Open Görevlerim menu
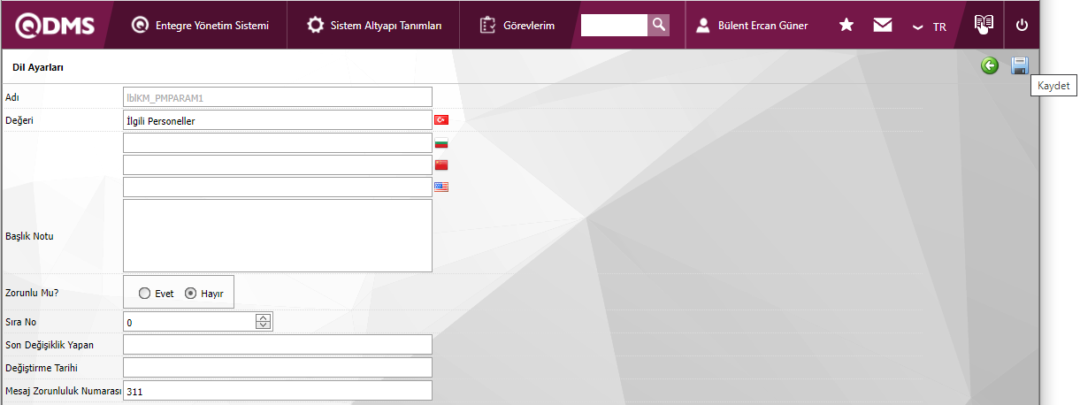Viewport: 1080px width, 405px height. coord(517,25)
